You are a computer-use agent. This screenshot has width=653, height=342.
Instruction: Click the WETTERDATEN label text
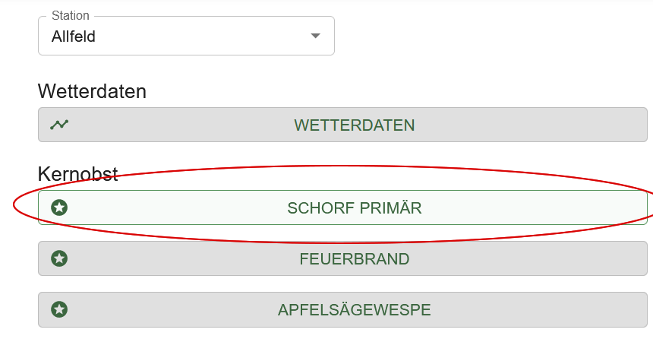tap(355, 125)
